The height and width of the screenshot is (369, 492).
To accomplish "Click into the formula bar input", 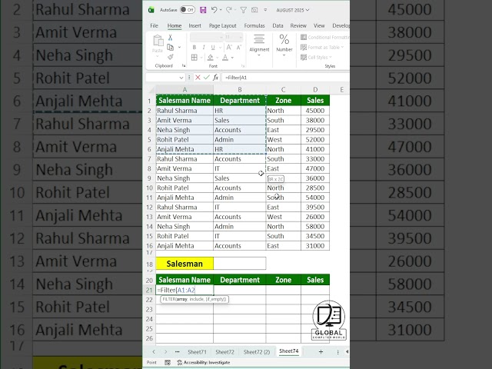I will point(285,78).
